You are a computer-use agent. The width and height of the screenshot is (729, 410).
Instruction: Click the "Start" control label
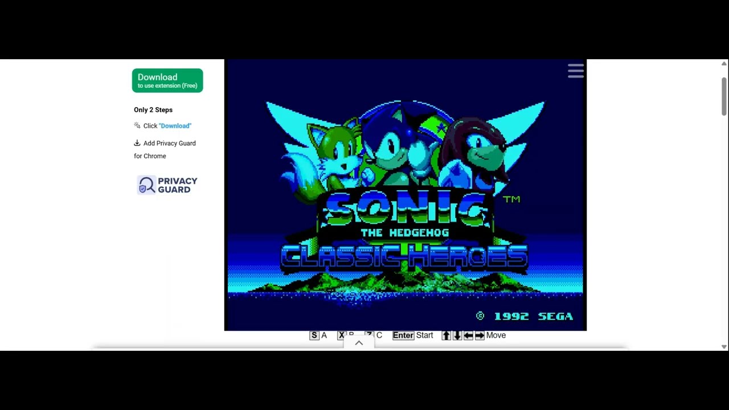pyautogui.click(x=424, y=335)
